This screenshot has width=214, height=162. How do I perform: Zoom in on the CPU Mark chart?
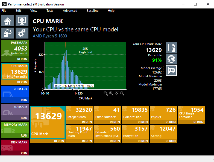111,93
